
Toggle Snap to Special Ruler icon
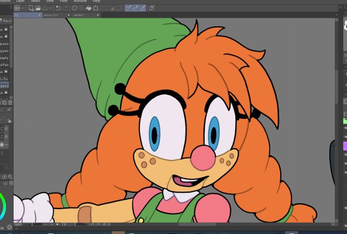pos(136,8)
